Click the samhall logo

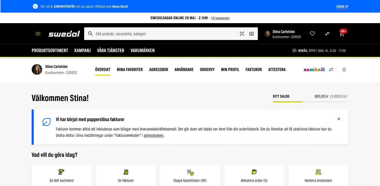point(314,69)
